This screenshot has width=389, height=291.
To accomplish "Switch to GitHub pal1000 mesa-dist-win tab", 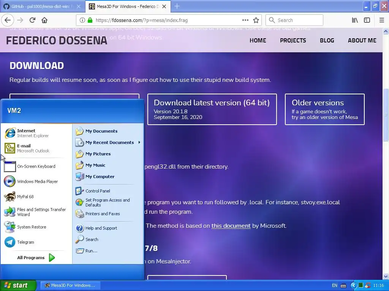I will [x=42, y=6].
